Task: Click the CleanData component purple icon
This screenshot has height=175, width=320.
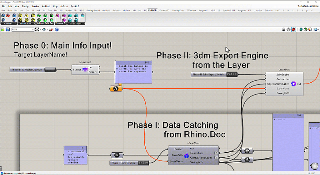Action: click(x=293, y=84)
